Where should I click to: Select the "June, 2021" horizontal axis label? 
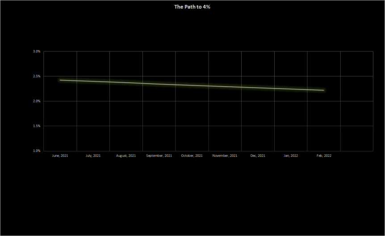click(x=60, y=156)
